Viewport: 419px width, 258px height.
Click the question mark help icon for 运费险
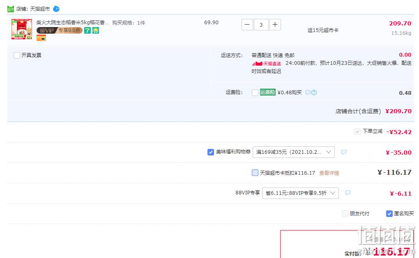(314, 93)
